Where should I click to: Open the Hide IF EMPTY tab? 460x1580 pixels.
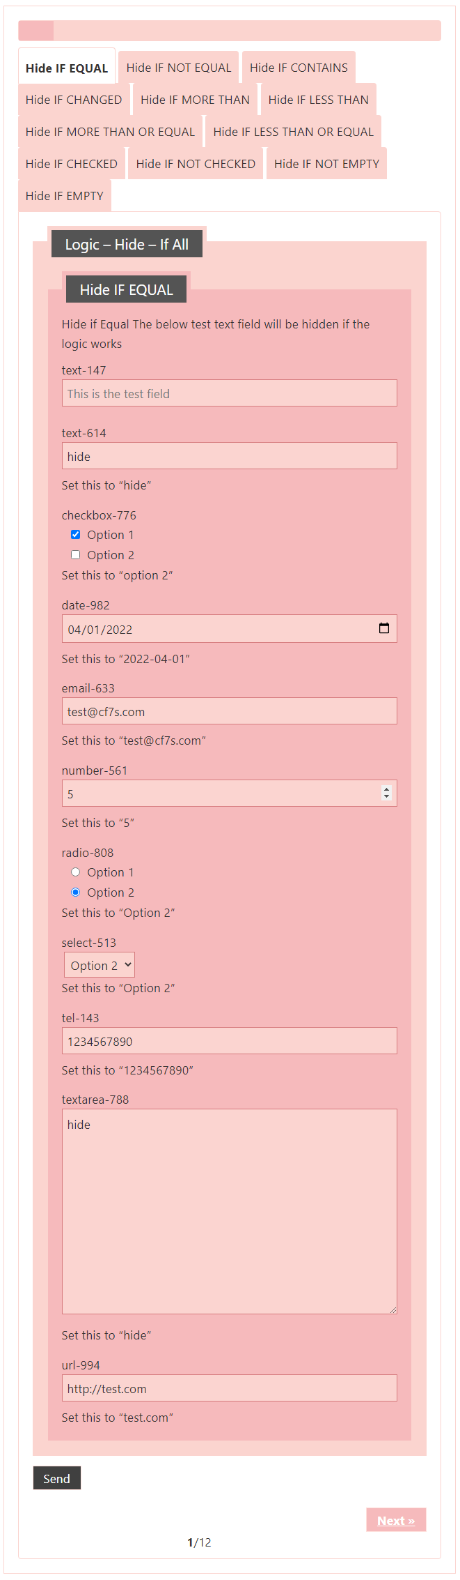click(65, 196)
